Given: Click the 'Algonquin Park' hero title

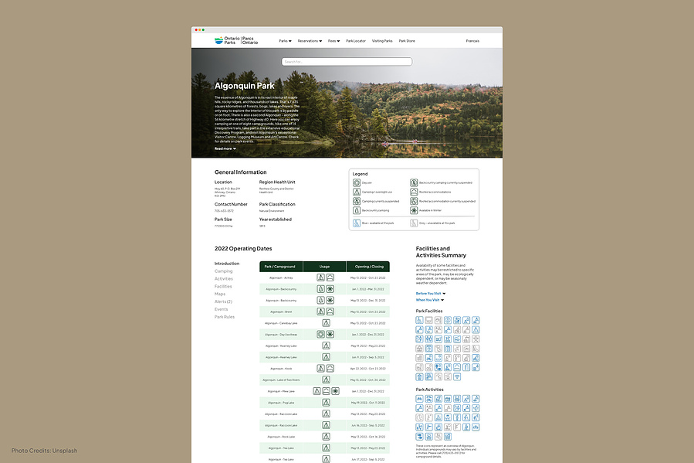Looking at the screenshot, I should 244,86.
